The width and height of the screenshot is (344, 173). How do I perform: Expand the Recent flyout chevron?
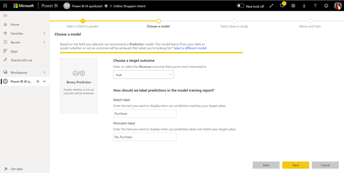44,42
